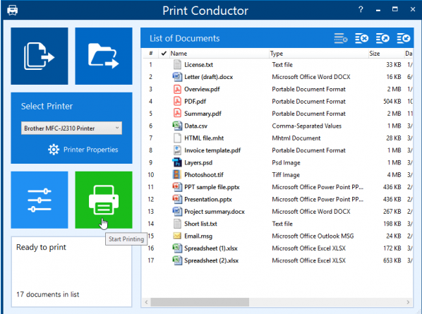Click the blank page icon of HTML file.mht
The image size is (422, 314).
[177, 138]
